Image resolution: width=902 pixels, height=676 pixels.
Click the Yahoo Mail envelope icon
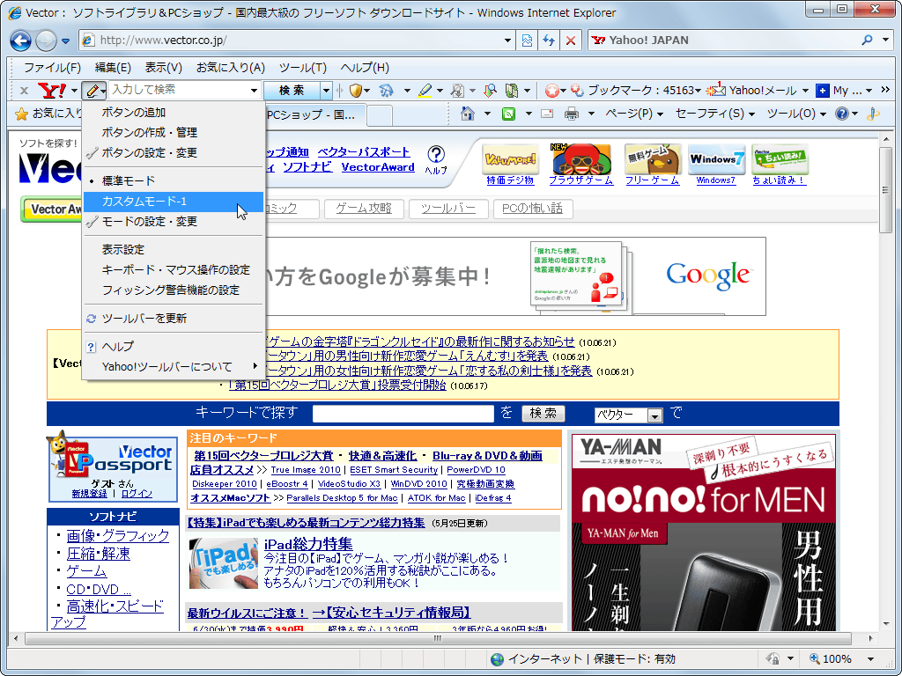(x=715, y=91)
